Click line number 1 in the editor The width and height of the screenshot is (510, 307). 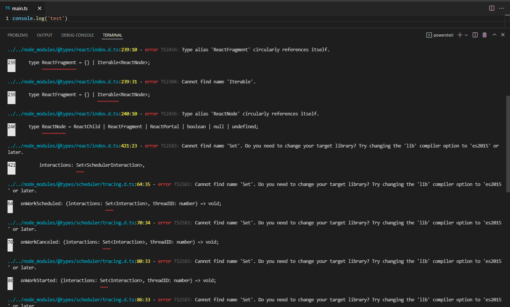[7, 18]
